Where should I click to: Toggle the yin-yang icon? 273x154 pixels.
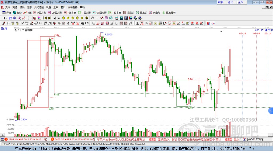(x=208, y=23)
